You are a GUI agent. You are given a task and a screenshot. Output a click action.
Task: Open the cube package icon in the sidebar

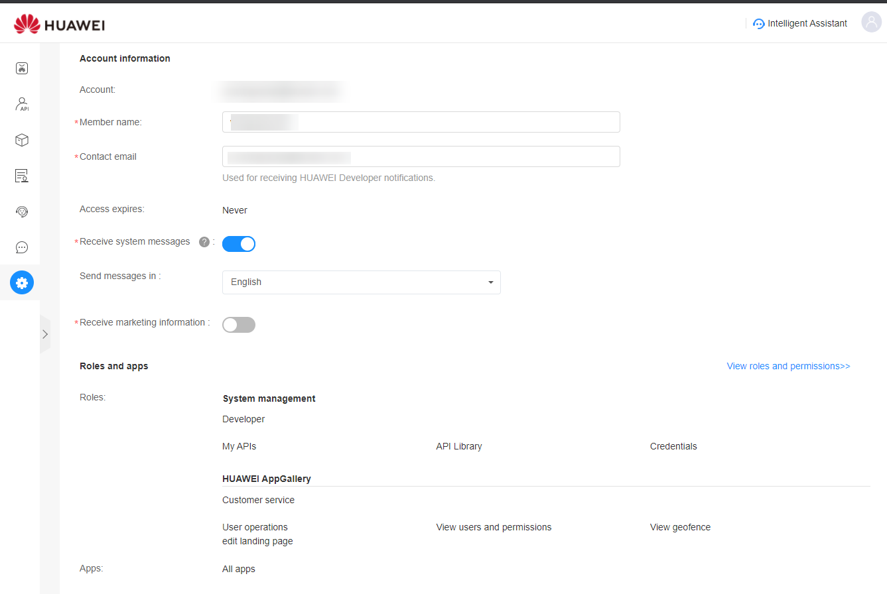[22, 140]
